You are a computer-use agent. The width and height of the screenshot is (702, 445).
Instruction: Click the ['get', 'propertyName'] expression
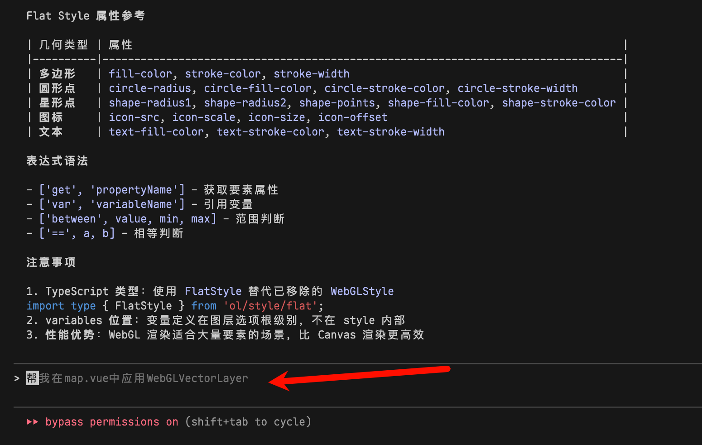(112, 190)
